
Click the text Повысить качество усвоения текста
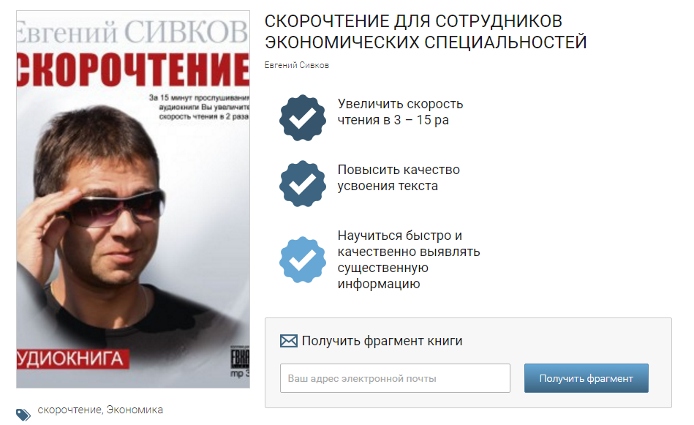399,178
